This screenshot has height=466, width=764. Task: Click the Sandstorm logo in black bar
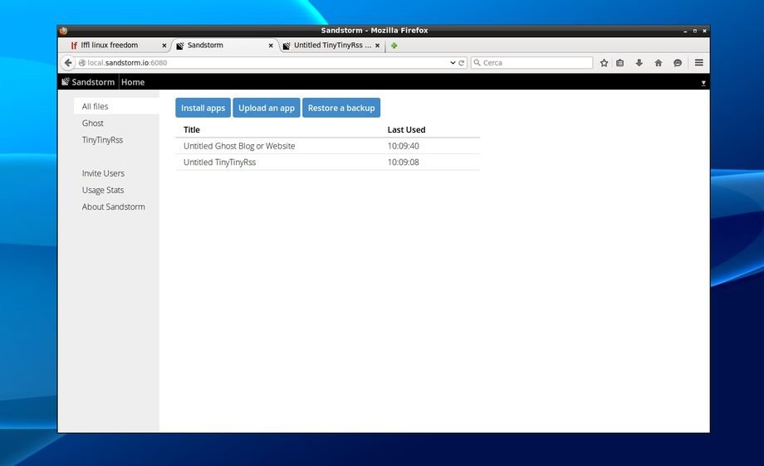point(90,82)
